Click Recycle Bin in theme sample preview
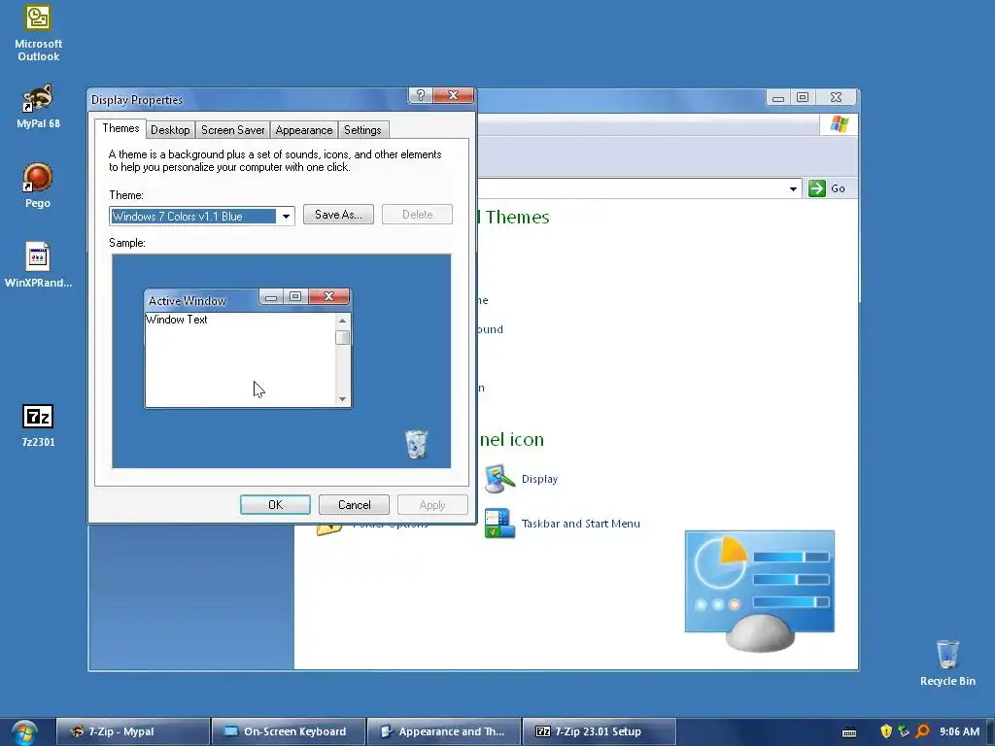The image size is (995, 746). tap(416, 444)
